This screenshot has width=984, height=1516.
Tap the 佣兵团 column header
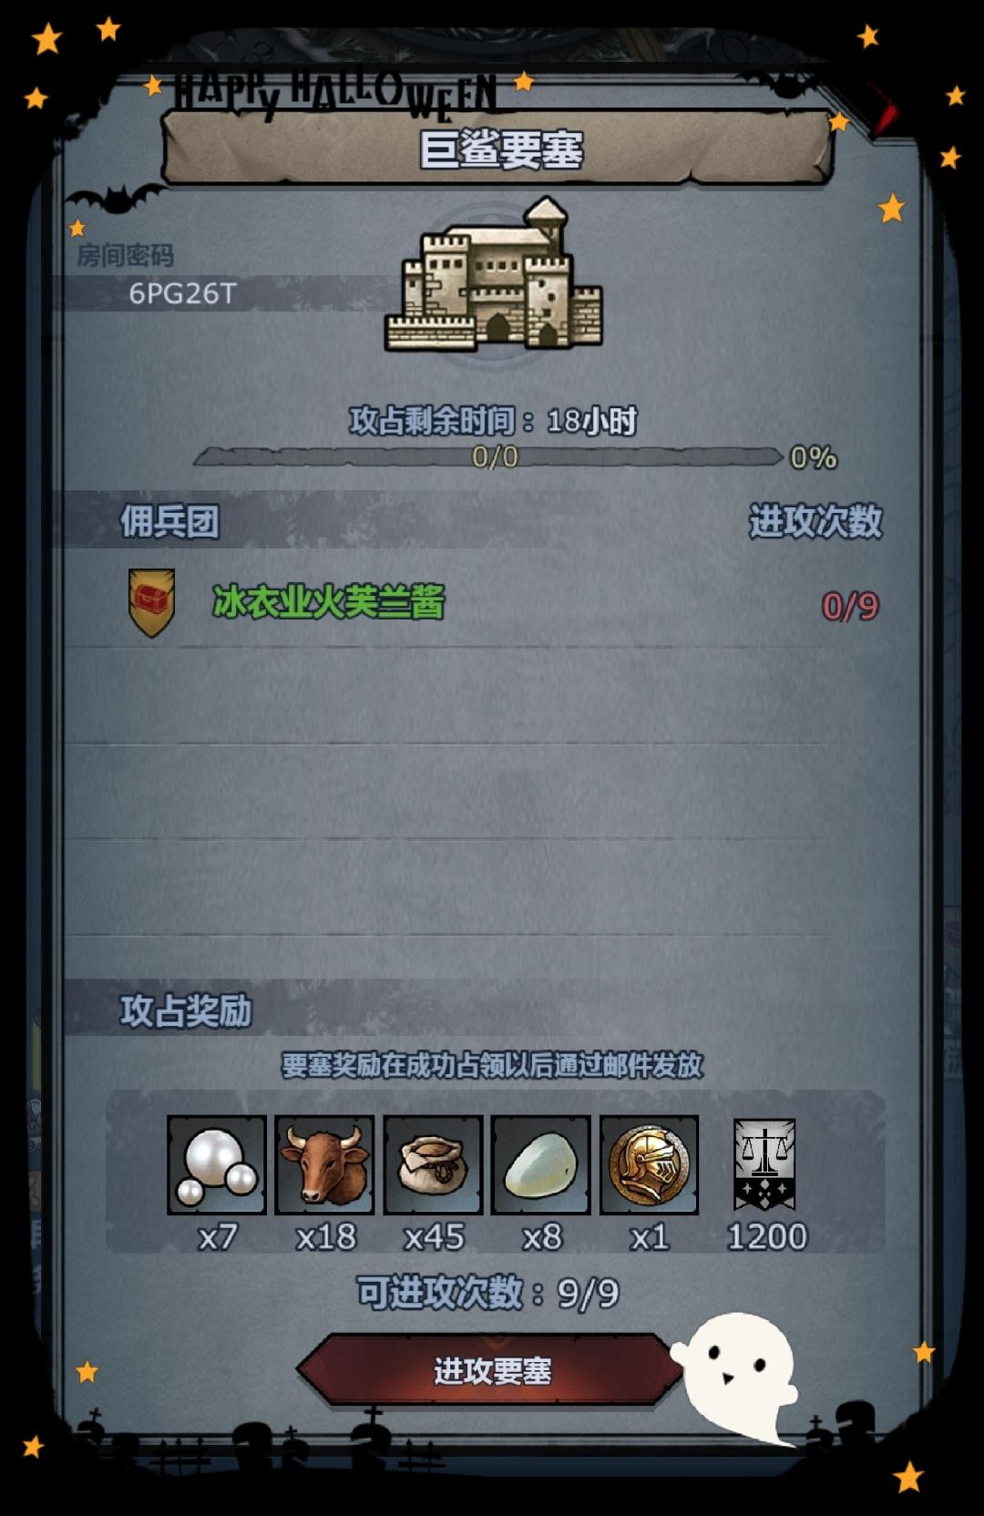pyautogui.click(x=169, y=521)
